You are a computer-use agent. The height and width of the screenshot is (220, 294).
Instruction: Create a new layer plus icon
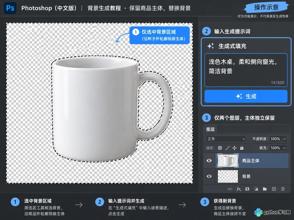coord(274,189)
